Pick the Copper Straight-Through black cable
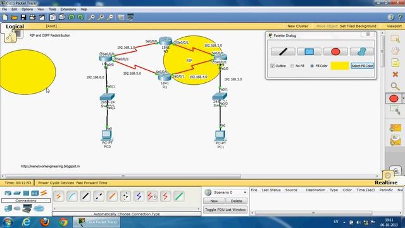The image size is (405, 228). pyautogui.click(x=85, y=196)
